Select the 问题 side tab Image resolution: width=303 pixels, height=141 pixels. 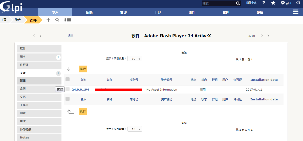pos(39,113)
